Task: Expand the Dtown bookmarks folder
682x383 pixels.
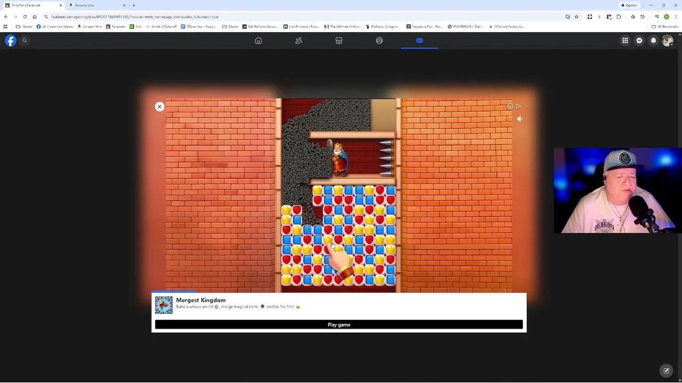Action: tap(230, 27)
